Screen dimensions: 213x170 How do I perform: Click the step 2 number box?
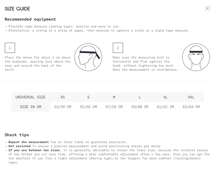click(118, 48)
